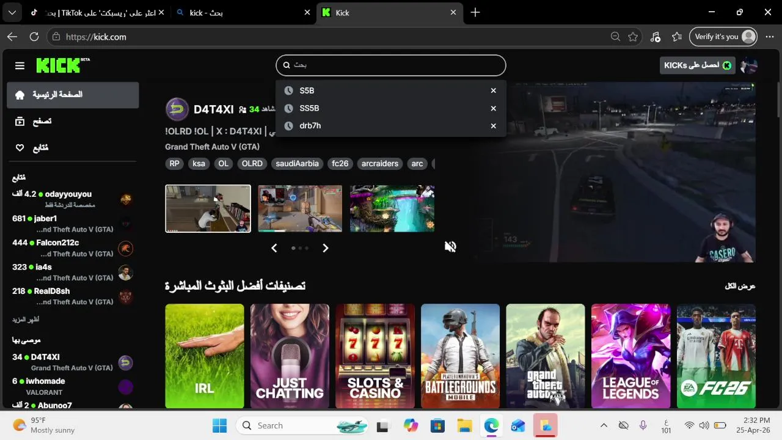
Task: Expand show more followed channels
Action: pos(26,320)
